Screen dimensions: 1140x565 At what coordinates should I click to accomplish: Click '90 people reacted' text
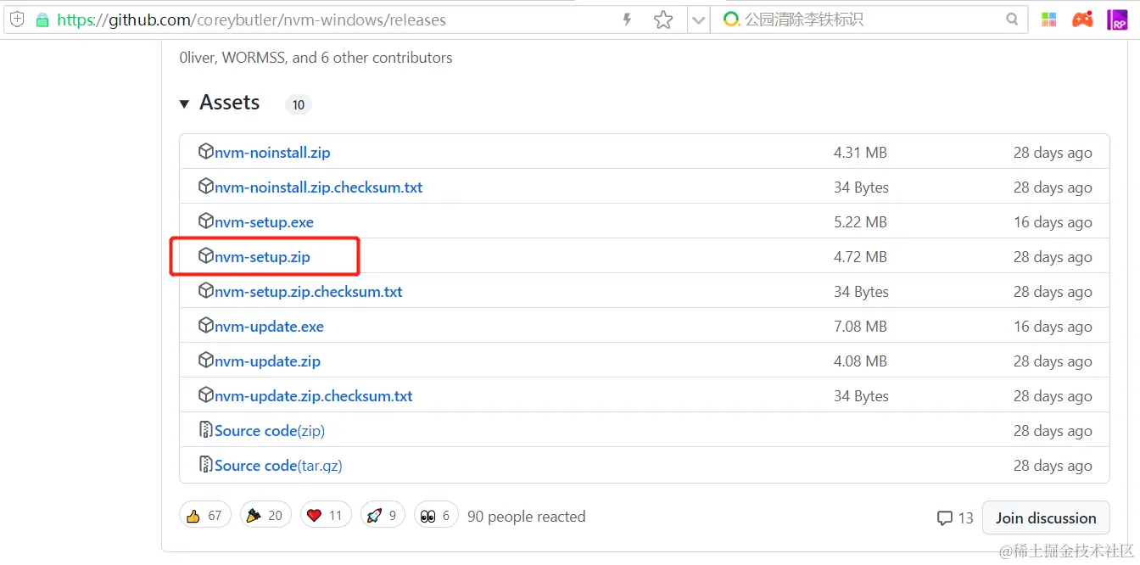point(526,516)
